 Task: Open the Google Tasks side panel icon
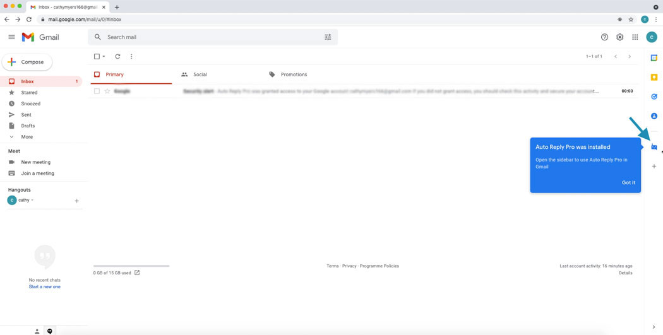pos(654,97)
